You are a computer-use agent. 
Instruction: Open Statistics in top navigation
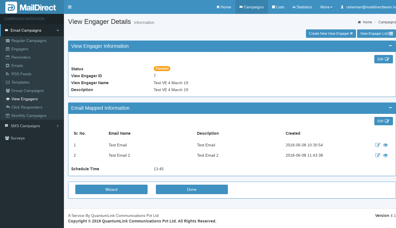[x=302, y=7]
